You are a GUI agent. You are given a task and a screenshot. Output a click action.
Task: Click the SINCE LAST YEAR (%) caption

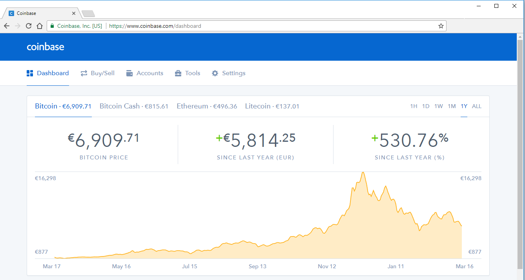tap(410, 157)
